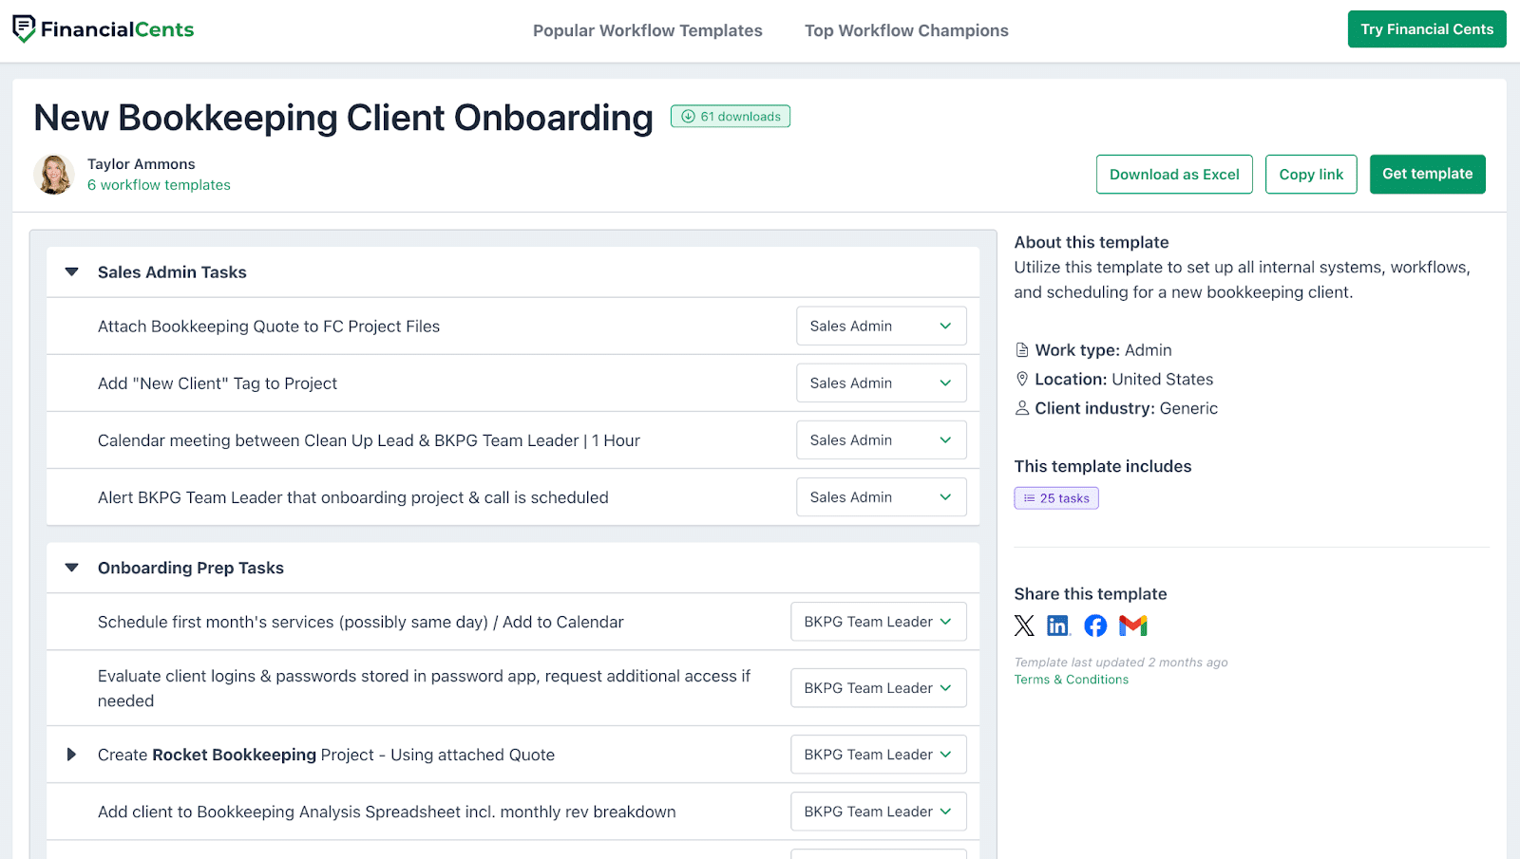The height and width of the screenshot is (859, 1520).
Task: Click Taylor Ammons profile photo
Action: pos(54,175)
